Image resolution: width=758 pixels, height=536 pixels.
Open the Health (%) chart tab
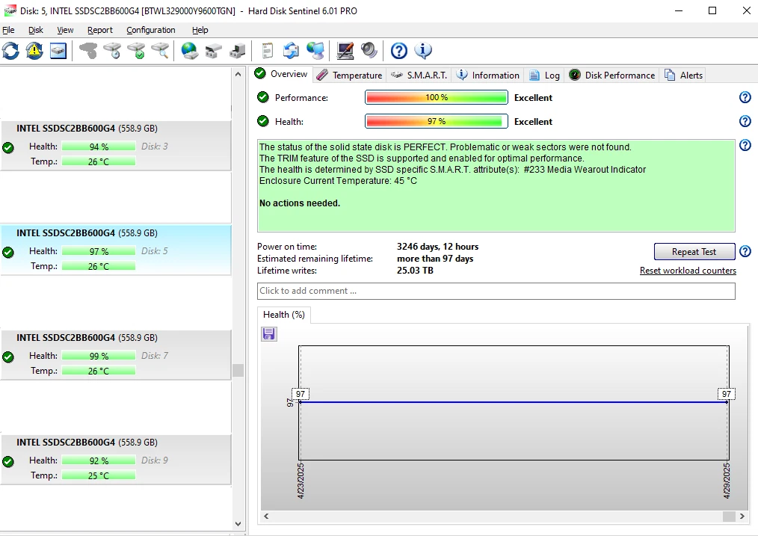[x=284, y=315]
